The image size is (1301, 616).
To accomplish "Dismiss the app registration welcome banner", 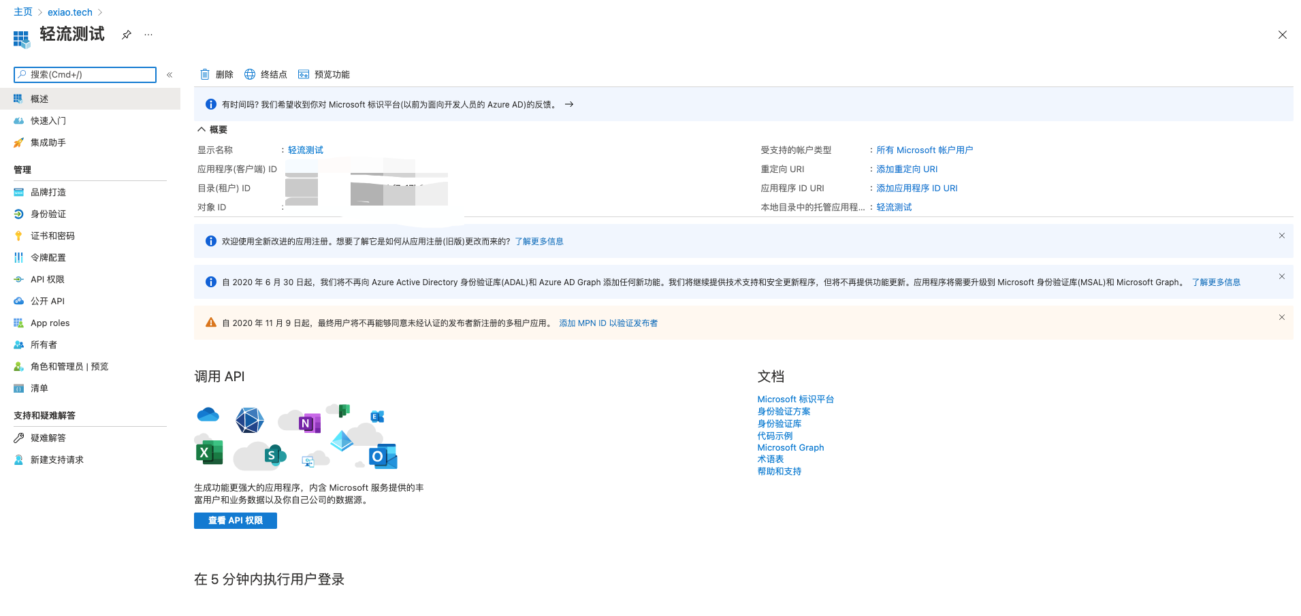I will tap(1282, 236).
